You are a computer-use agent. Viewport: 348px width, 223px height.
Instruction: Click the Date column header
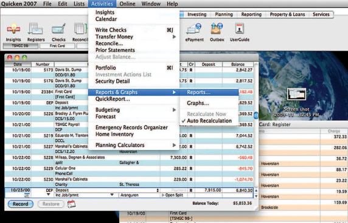18,64
